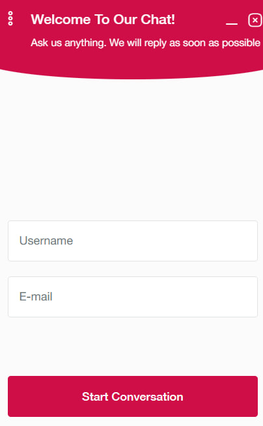
Task: Hide the chat panel via the minimize dash
Action: (x=232, y=23)
